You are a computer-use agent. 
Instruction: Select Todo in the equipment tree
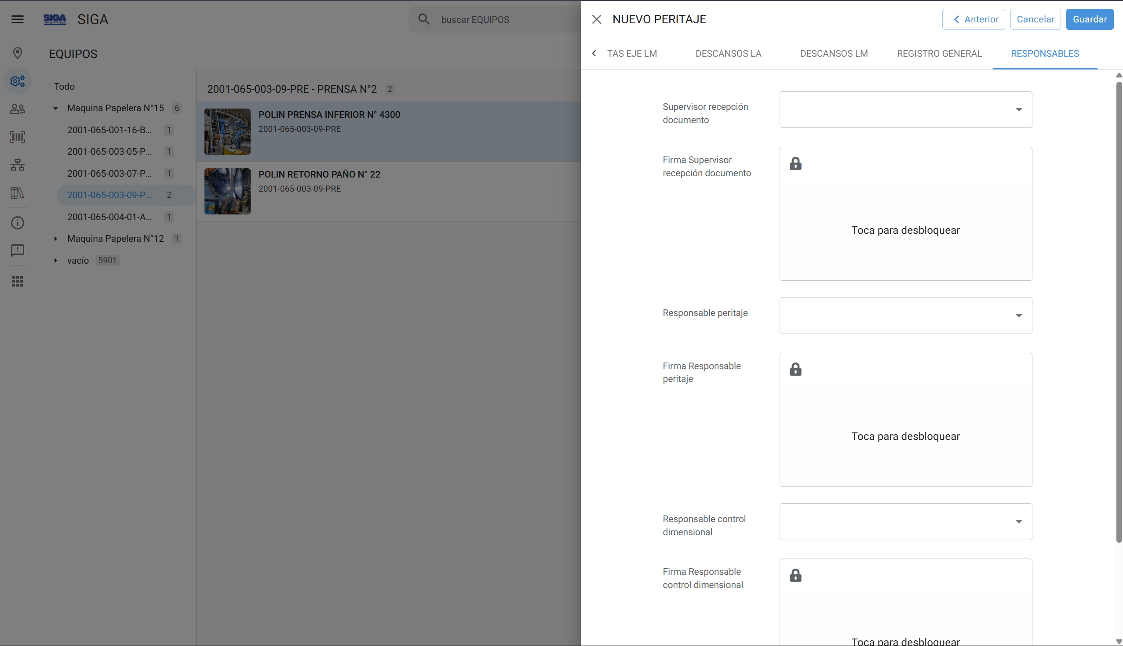point(64,87)
